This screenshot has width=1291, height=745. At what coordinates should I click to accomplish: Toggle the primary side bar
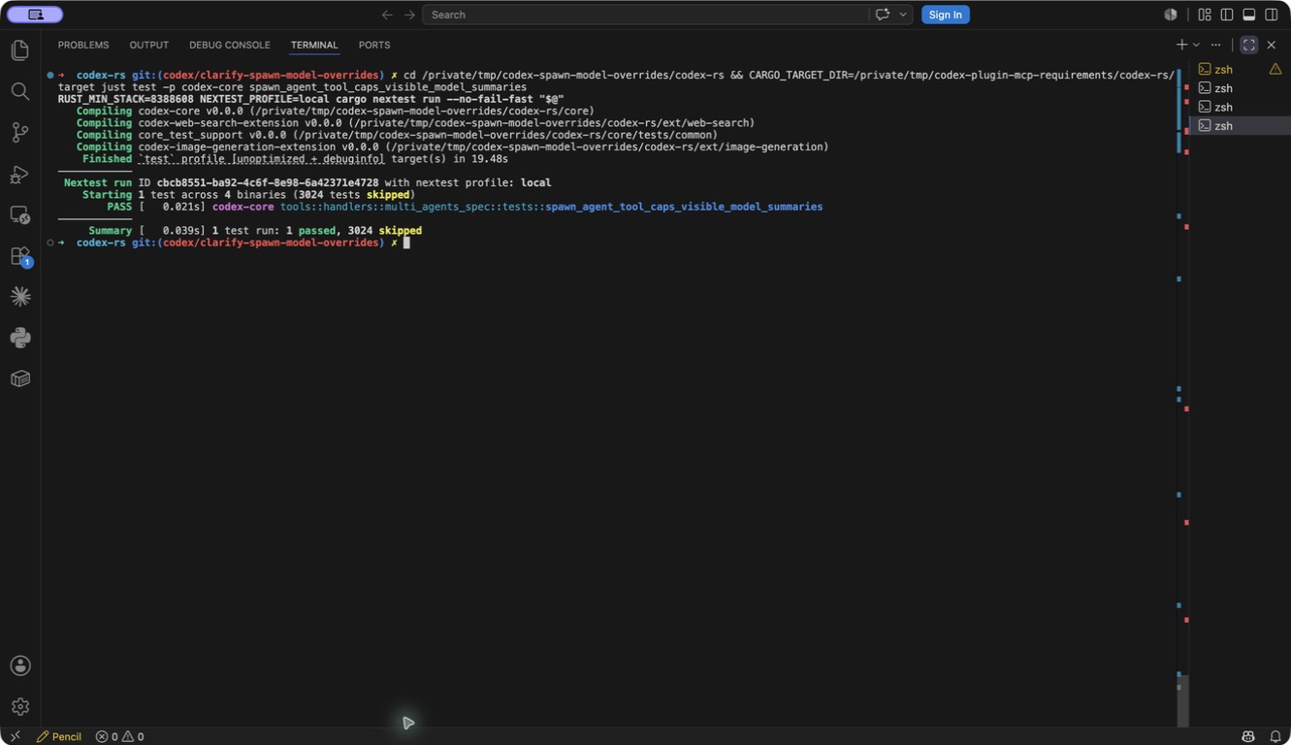(1227, 15)
